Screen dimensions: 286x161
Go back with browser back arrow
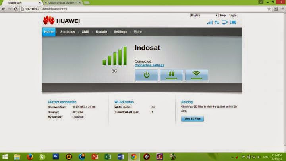tap(4, 9)
